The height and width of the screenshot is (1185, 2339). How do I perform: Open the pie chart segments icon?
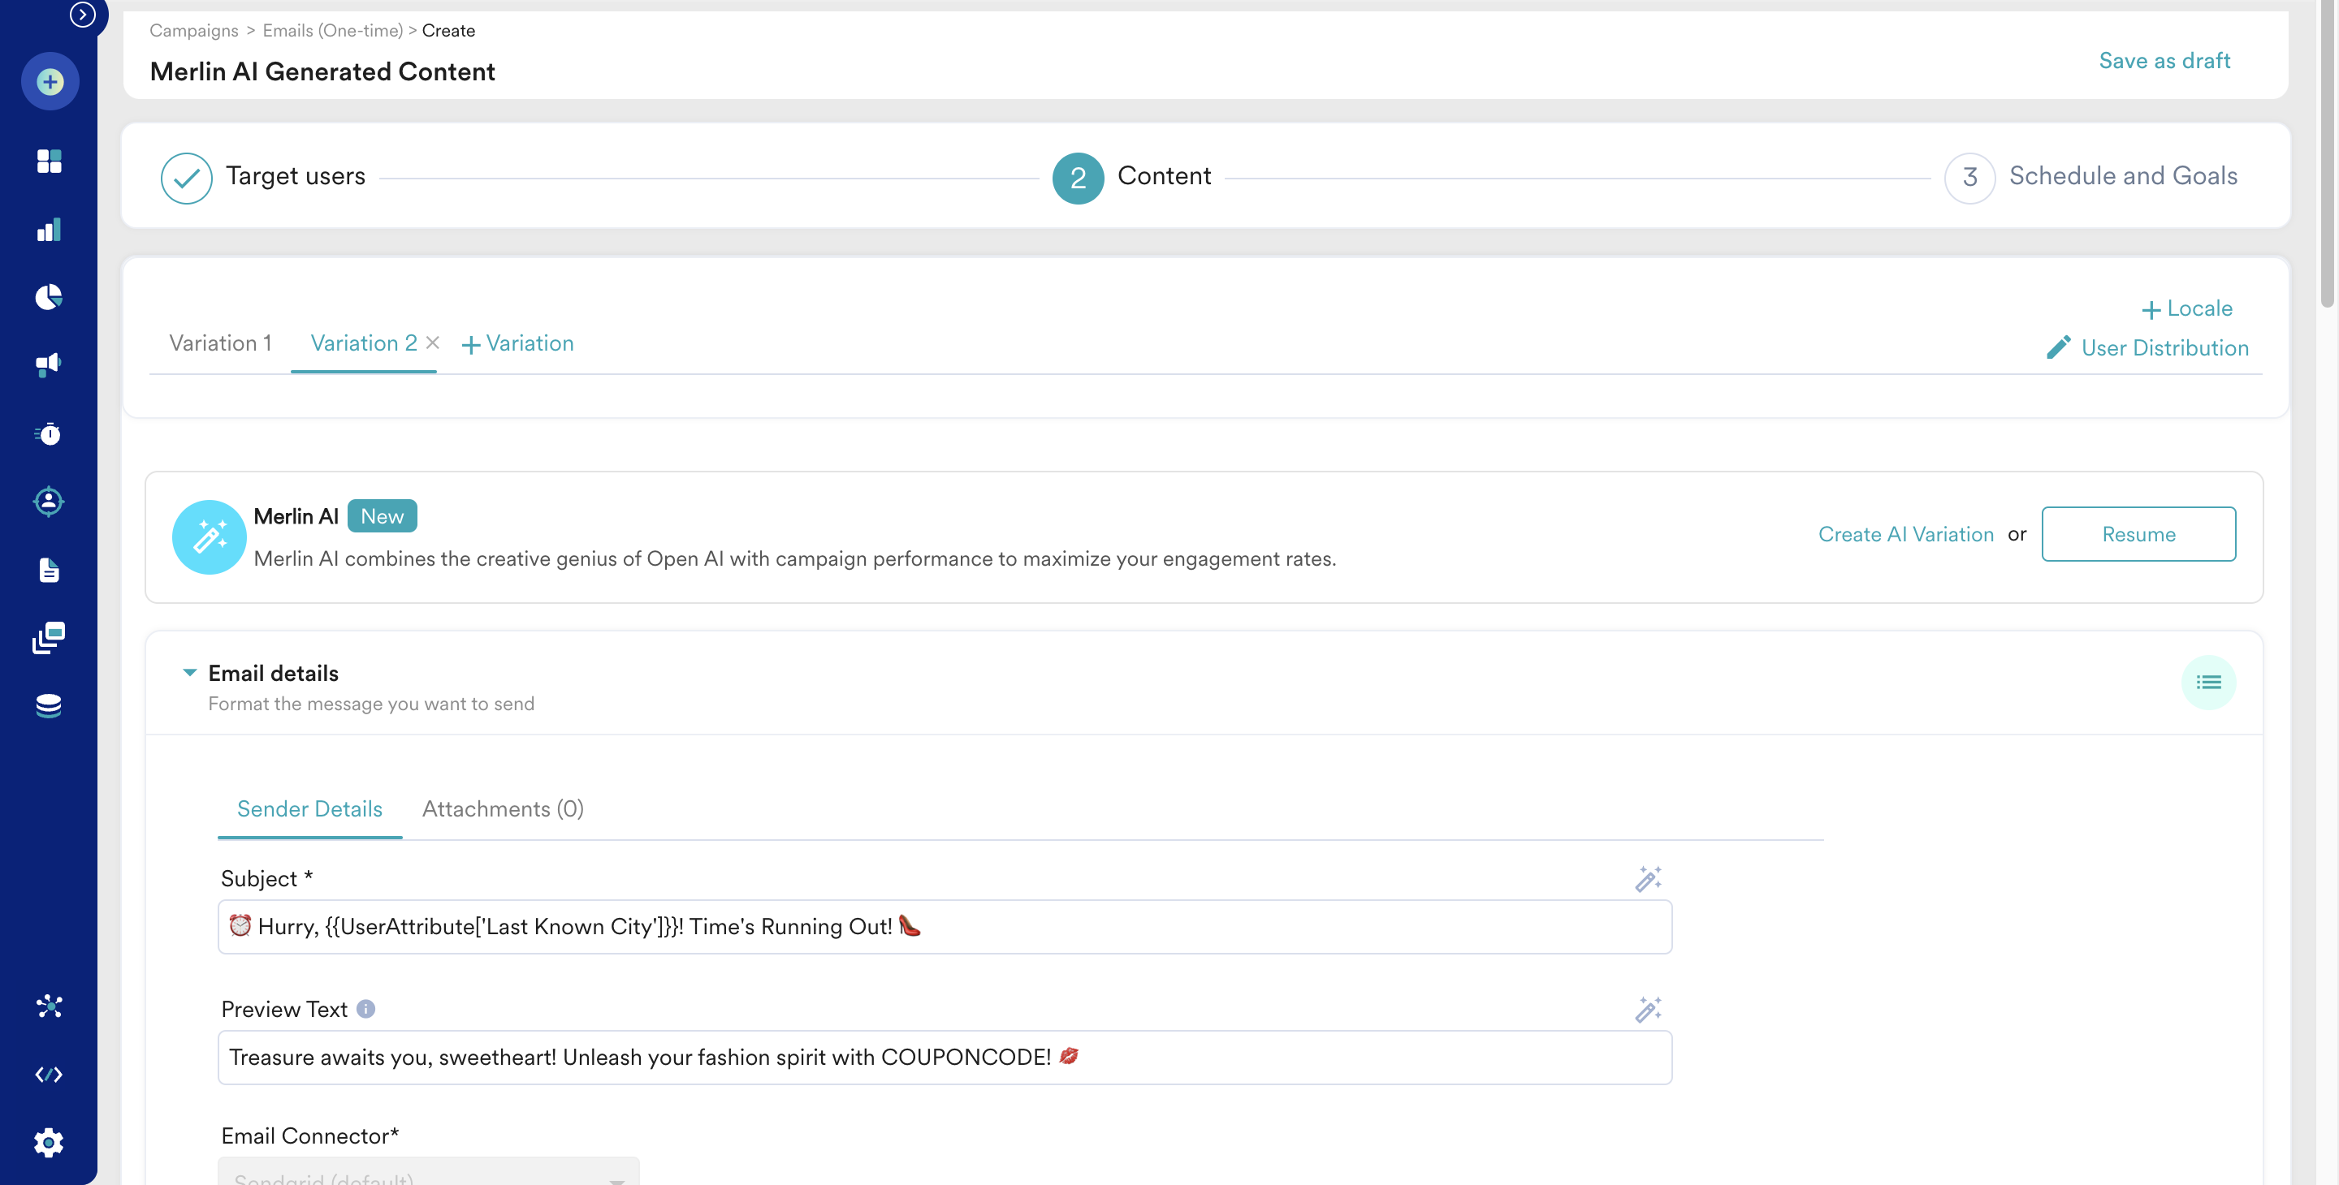[x=49, y=297]
